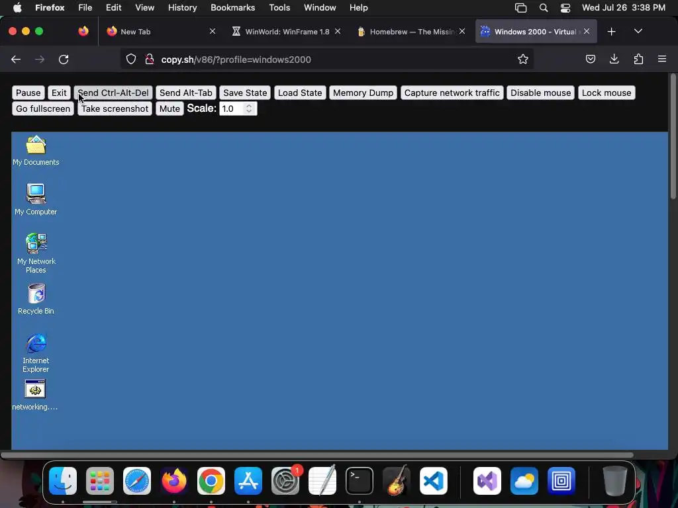This screenshot has height=508, width=678.
Task: Open Control Center in menu bar
Action: coord(565,8)
